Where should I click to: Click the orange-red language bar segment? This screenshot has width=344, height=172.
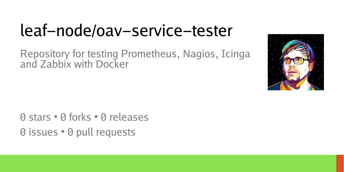[x=340, y=163]
